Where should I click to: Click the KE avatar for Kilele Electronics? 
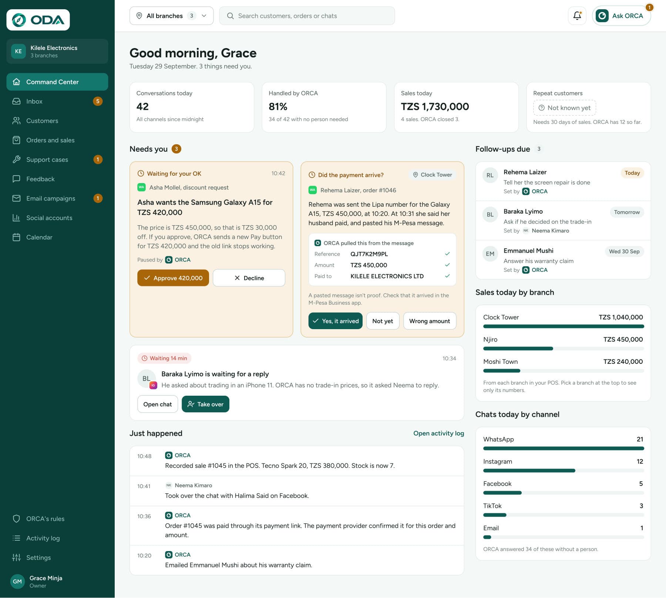(x=18, y=51)
